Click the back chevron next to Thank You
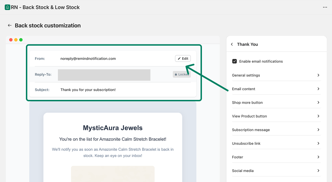Screen dimensions: 332x182 (232, 44)
